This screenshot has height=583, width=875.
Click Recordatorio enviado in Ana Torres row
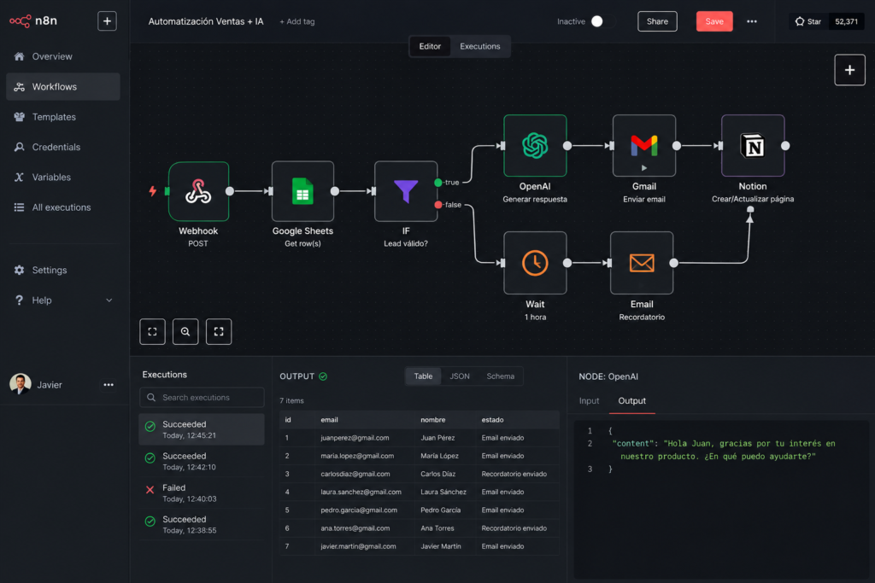click(x=514, y=528)
